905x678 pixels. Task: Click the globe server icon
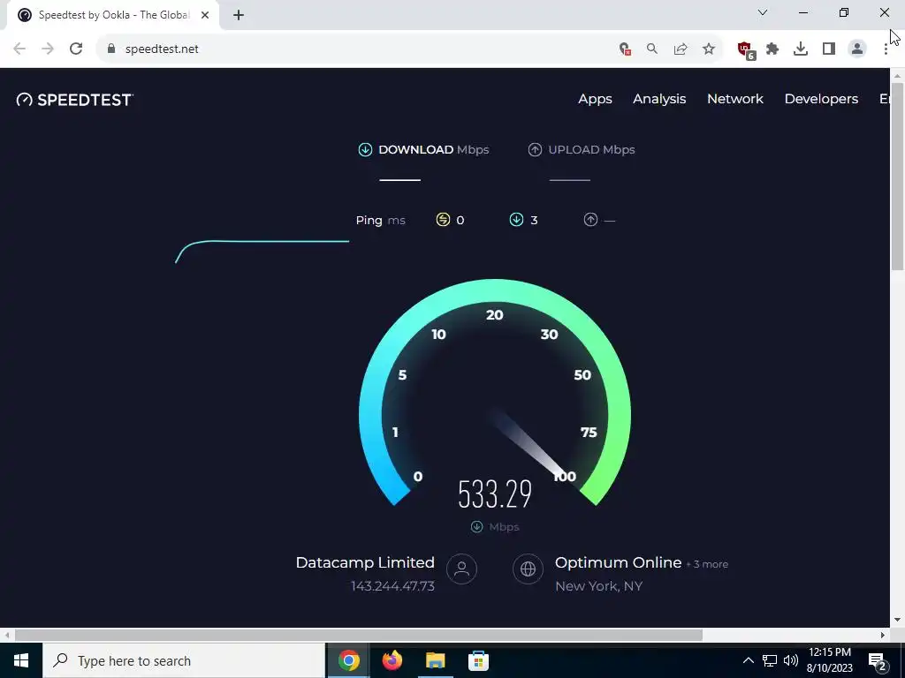528,569
